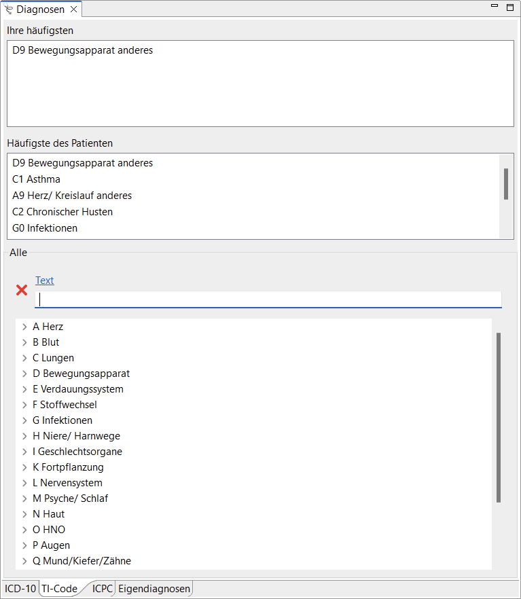This screenshot has height=599, width=521.
Task: Expand the C Lungen category
Action: pos(24,358)
